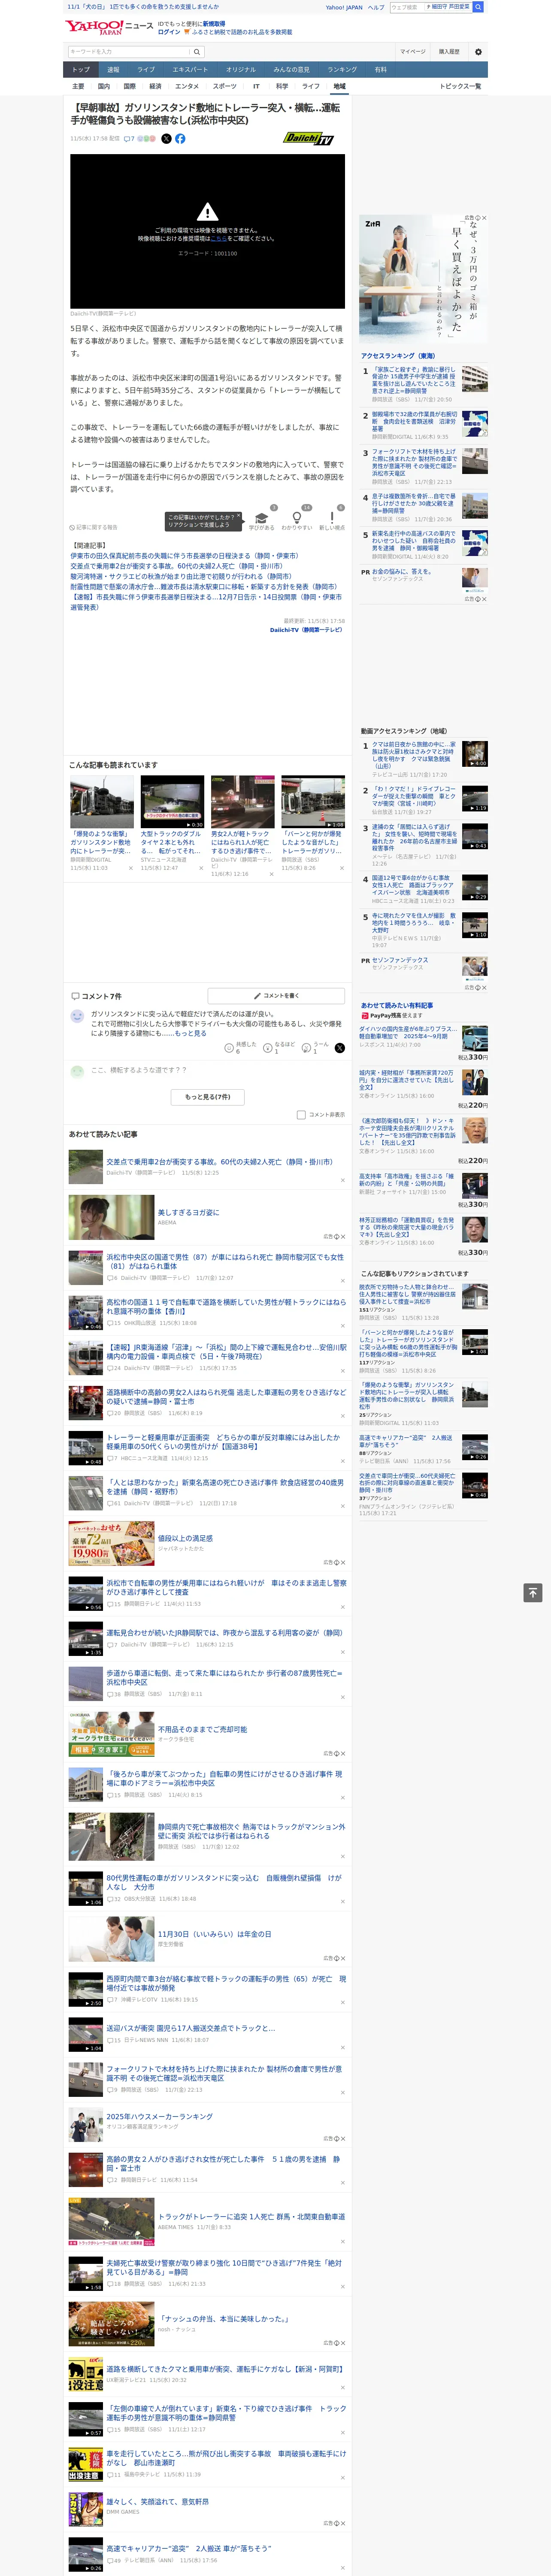This screenshot has height=2576, width=551.
Task: Share the article on Facebook
Action: click(x=180, y=139)
